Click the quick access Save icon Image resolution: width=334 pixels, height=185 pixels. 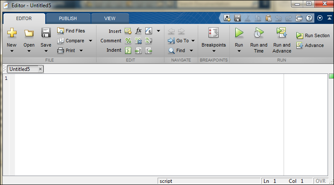(237, 18)
